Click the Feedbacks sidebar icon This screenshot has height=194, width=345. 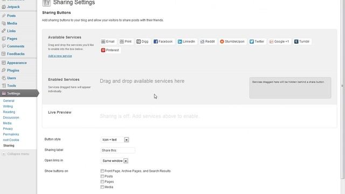tap(4, 54)
